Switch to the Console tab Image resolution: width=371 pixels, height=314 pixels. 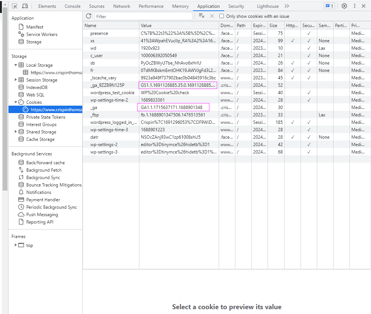pos(72,6)
